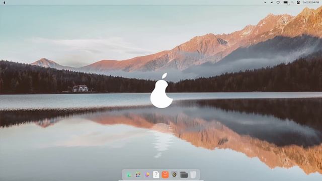
Task: Launch the dark round yellow-centered dock icon
Action: 174,174
